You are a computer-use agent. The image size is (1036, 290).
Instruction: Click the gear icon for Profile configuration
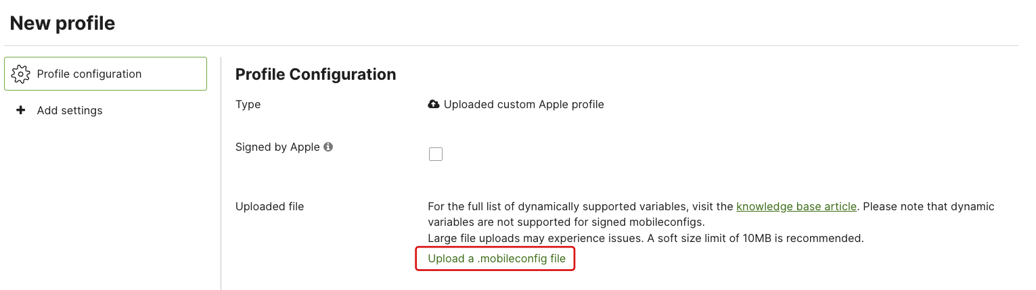21,74
